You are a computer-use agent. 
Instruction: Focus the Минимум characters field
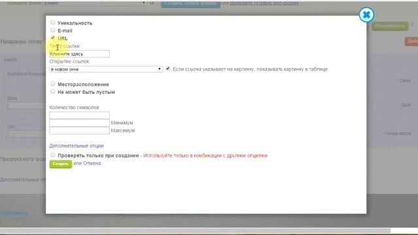(79, 123)
